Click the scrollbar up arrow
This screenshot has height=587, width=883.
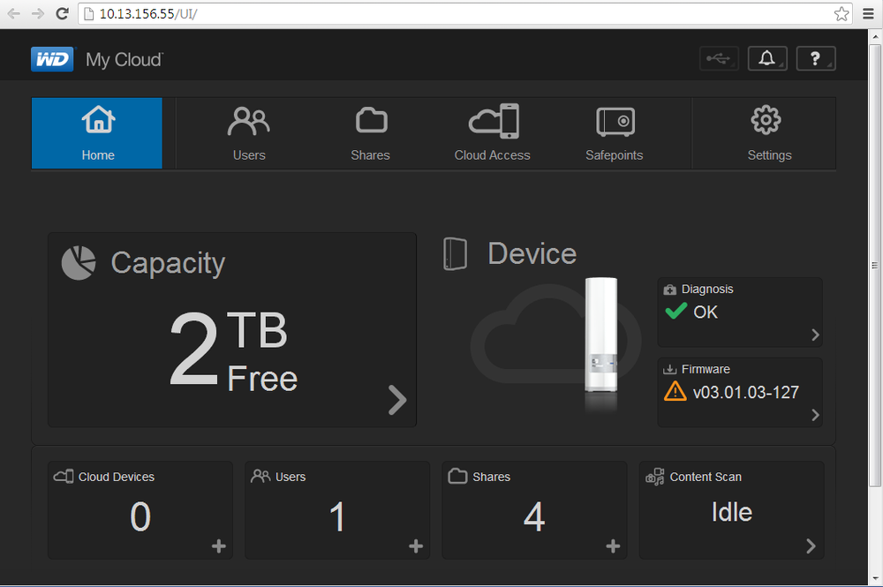(x=874, y=36)
